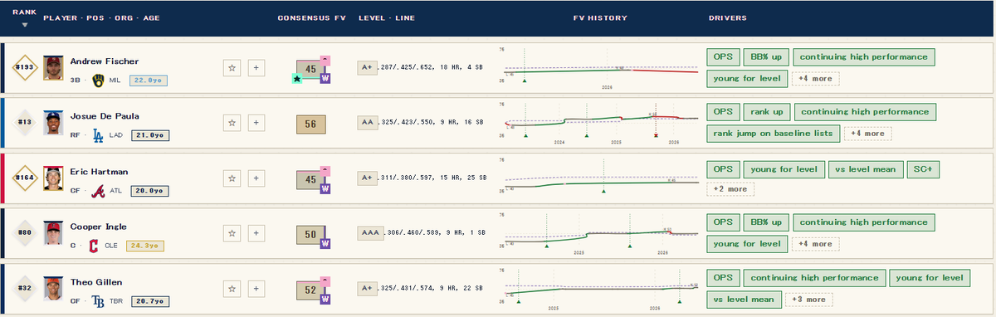Click the W badge in Eric Hartman's row

pyautogui.click(x=325, y=188)
